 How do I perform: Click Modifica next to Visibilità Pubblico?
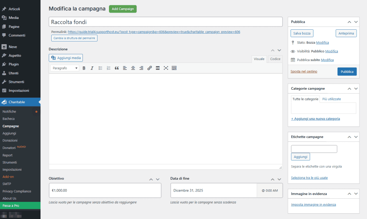pyautogui.click(x=331, y=51)
